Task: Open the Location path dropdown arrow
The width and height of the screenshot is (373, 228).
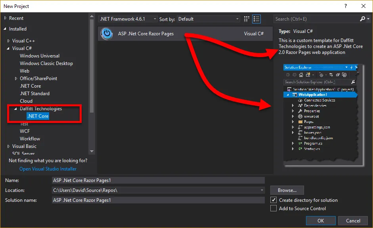Action: [x=262, y=190]
